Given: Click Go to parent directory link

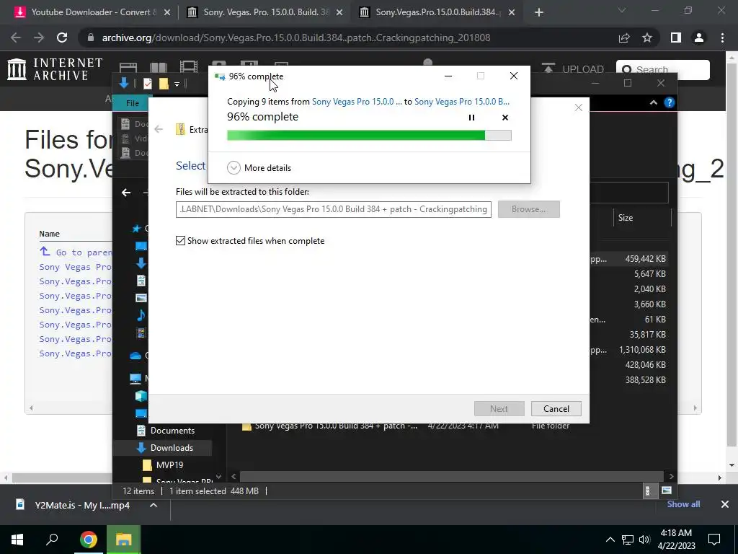Looking at the screenshot, I should tap(76, 252).
